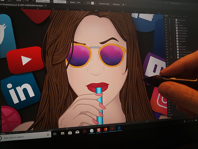Open the Preferences button

(x=116, y=4)
